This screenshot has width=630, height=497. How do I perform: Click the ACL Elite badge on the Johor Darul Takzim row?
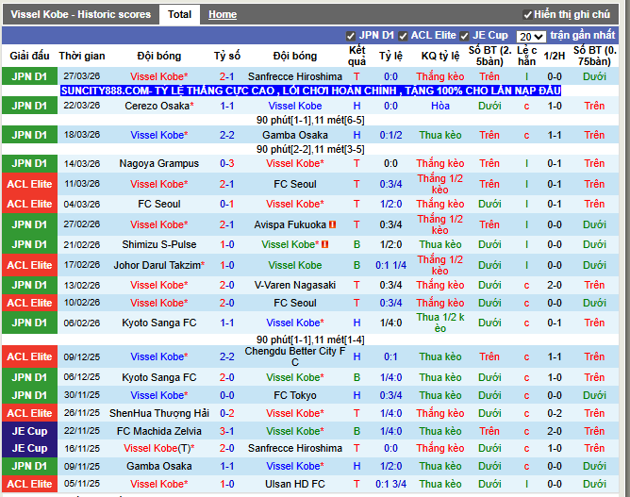click(29, 265)
